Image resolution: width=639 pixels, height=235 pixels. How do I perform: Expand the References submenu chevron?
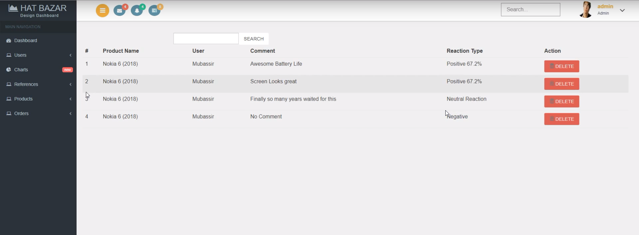click(71, 84)
